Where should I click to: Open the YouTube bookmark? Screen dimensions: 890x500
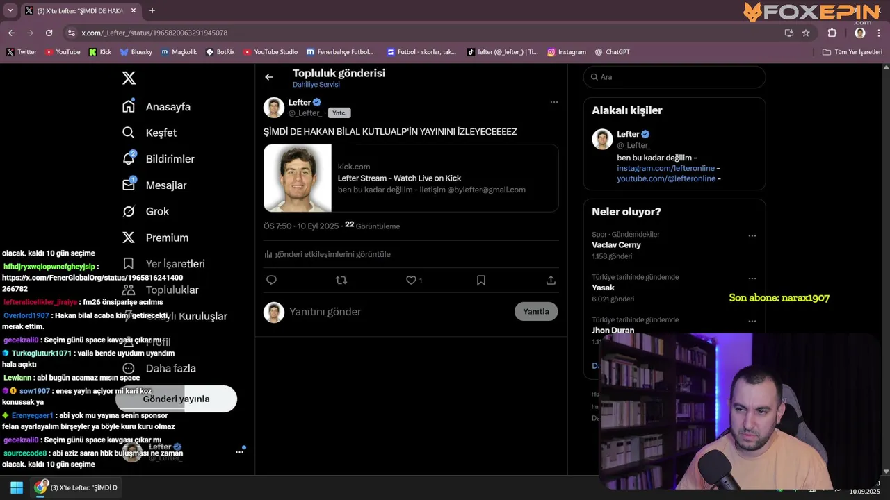point(63,52)
